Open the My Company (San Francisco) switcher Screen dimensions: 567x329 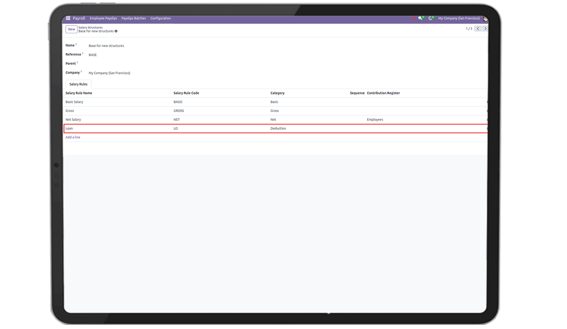click(458, 18)
